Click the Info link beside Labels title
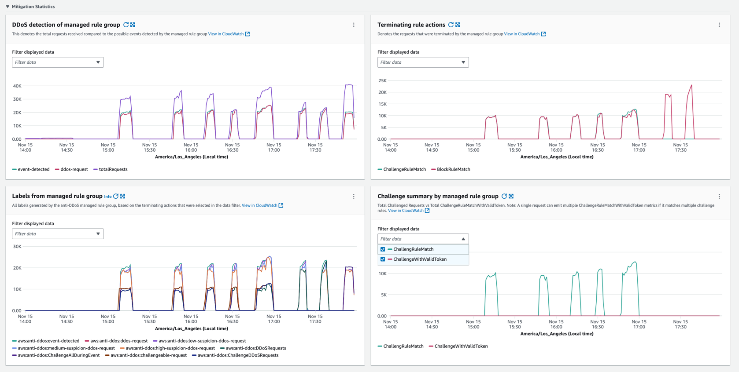This screenshot has width=739, height=372. (108, 197)
